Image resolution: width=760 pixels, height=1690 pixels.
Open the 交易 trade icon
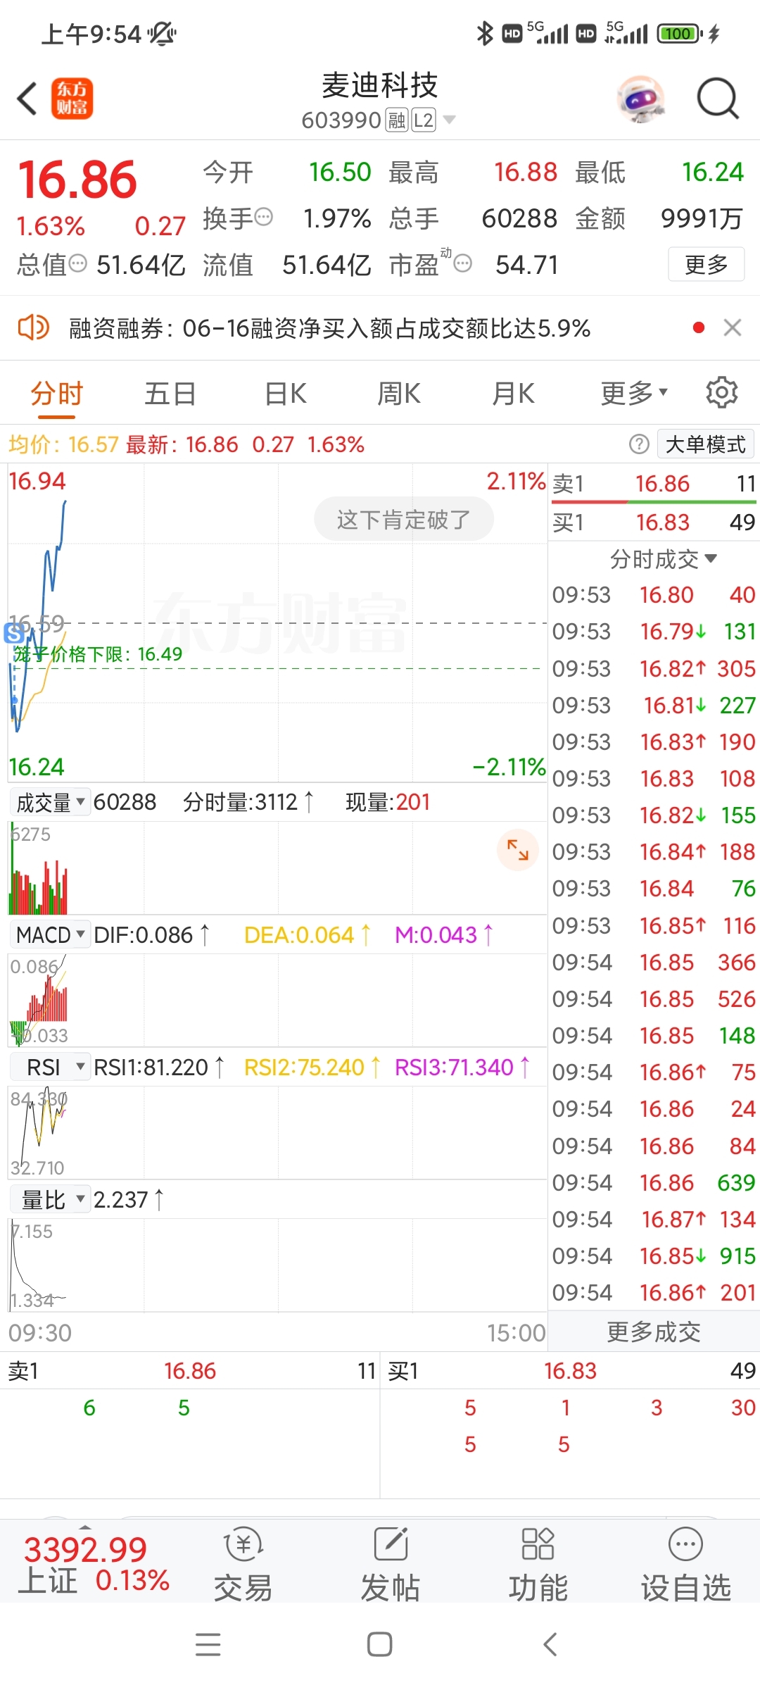coord(243,1565)
